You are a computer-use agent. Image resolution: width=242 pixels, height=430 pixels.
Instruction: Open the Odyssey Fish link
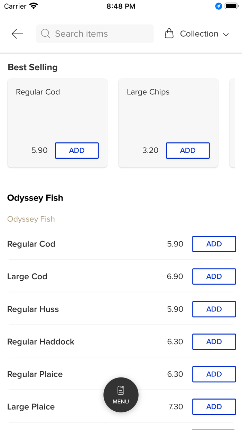[x=31, y=219]
